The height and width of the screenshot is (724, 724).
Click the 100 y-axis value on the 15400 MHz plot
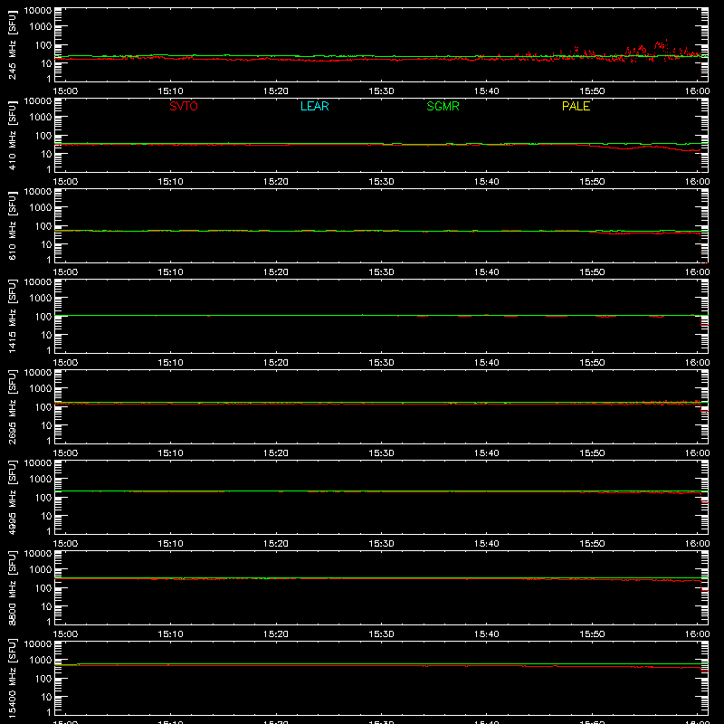pos(43,679)
